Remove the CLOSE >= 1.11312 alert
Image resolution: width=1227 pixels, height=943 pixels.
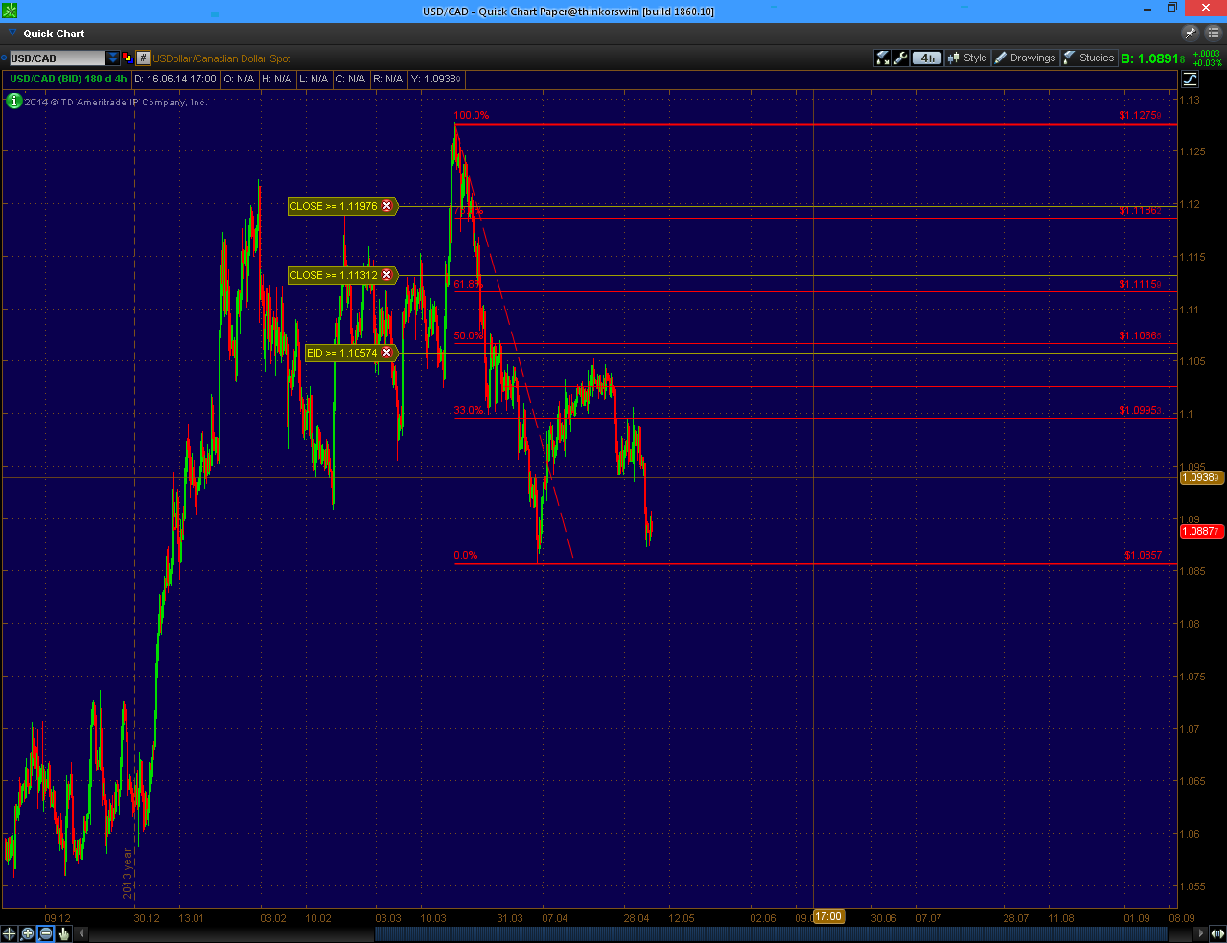(x=387, y=275)
